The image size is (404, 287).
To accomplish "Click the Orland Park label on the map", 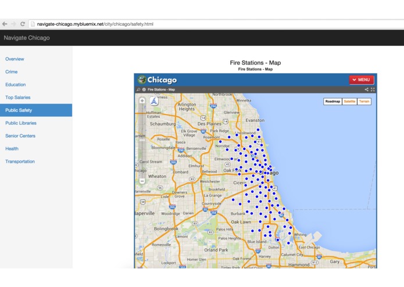I will point(216,250).
